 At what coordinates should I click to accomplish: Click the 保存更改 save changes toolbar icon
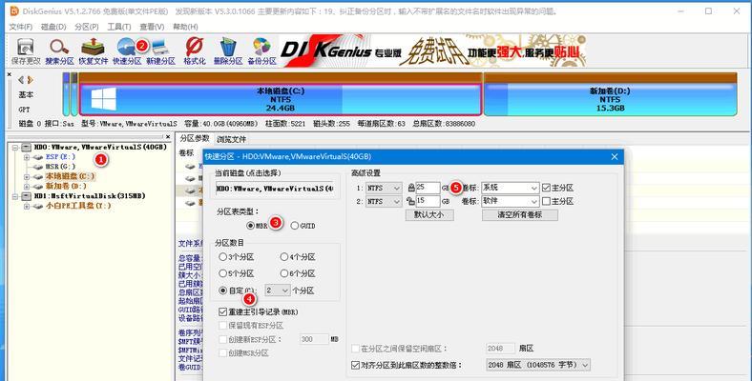click(x=26, y=50)
